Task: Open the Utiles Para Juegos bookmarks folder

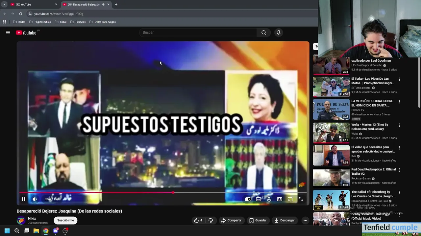Action: 102,22
